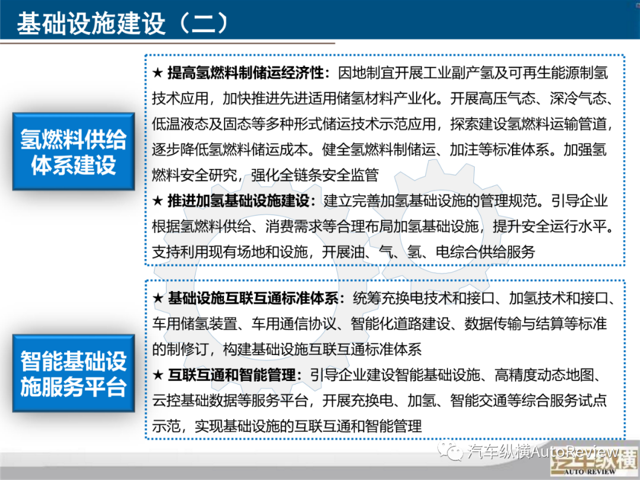640x480 pixels.
Task: Click the star before 基础设施互联互通标准体系
Action: click(158, 298)
